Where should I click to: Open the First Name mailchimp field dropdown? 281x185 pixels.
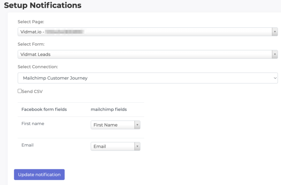click(116, 125)
